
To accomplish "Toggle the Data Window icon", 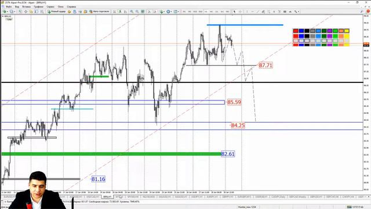I will coord(26,12).
